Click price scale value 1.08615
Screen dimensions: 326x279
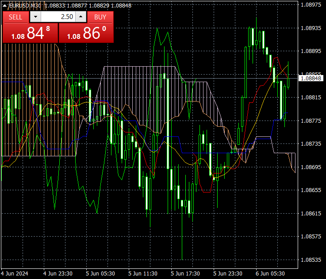coord(311,213)
